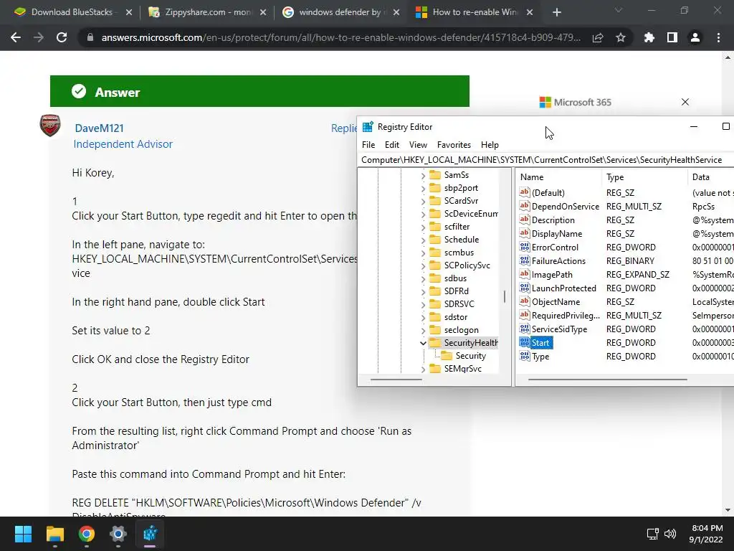Screen dimensions: 734x551
Task: Open a new browser tab
Action: (556, 12)
